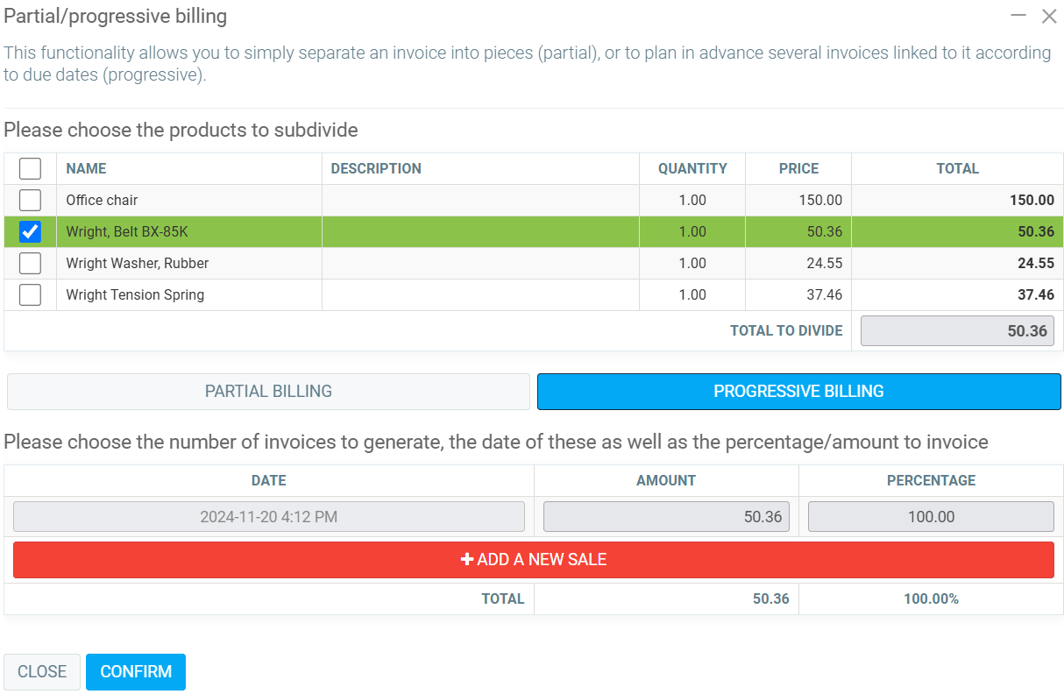This screenshot has width=1064, height=694.
Task: Click the Close button at bottom
Action: click(x=42, y=672)
